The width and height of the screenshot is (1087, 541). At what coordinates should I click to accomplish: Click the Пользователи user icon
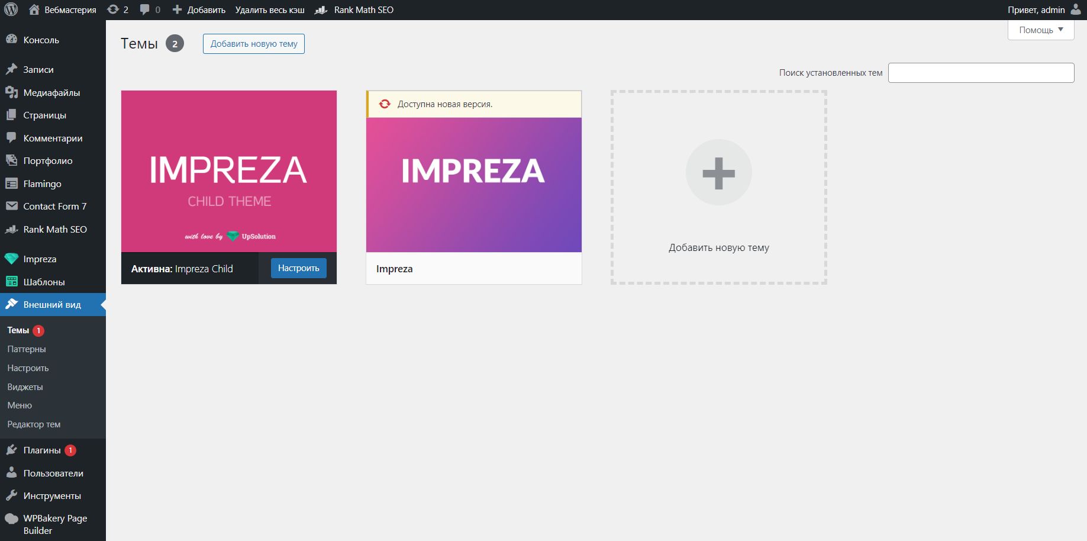(11, 472)
